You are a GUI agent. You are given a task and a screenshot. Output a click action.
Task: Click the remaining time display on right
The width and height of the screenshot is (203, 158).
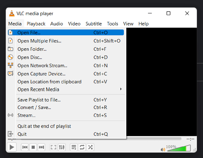click(x=190, y=139)
